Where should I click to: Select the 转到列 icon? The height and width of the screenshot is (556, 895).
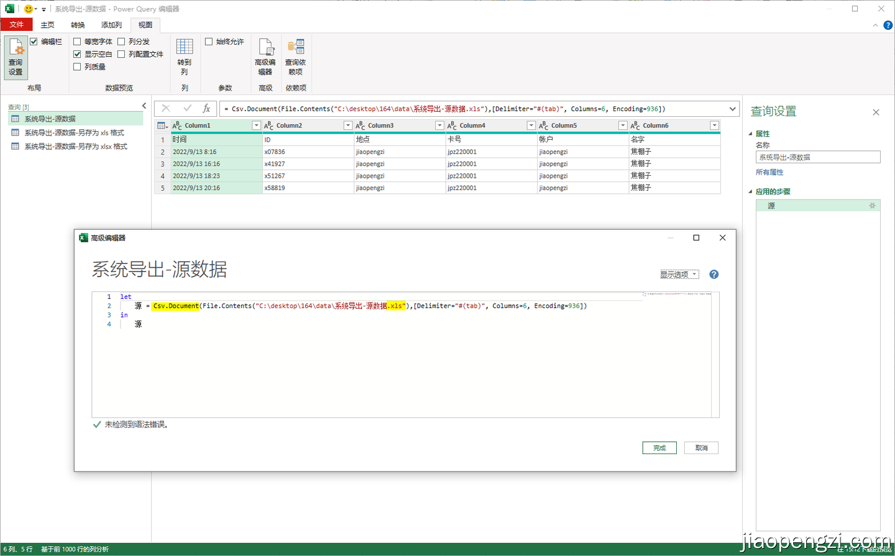185,55
